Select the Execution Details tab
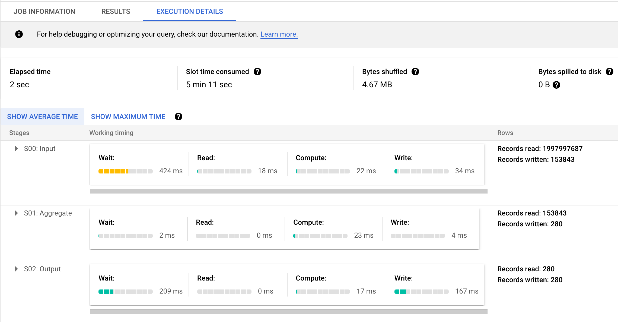The image size is (618, 322). [x=190, y=11]
